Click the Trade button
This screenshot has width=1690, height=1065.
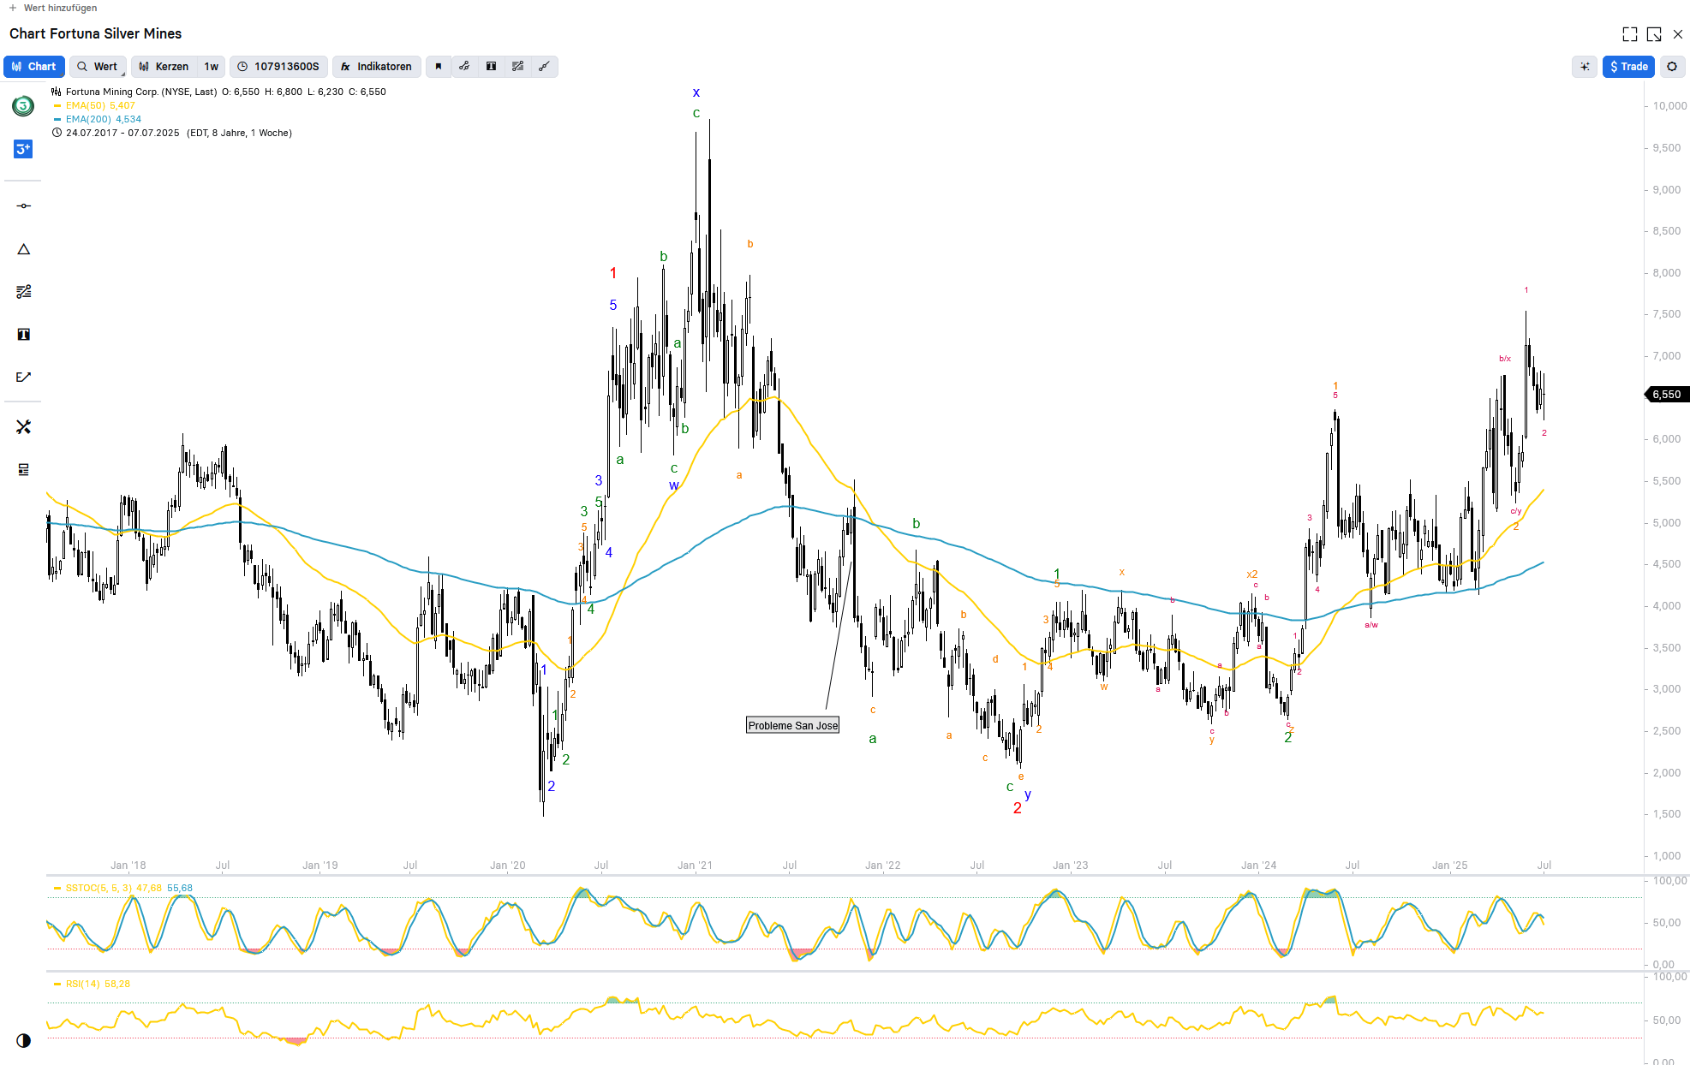(1627, 67)
